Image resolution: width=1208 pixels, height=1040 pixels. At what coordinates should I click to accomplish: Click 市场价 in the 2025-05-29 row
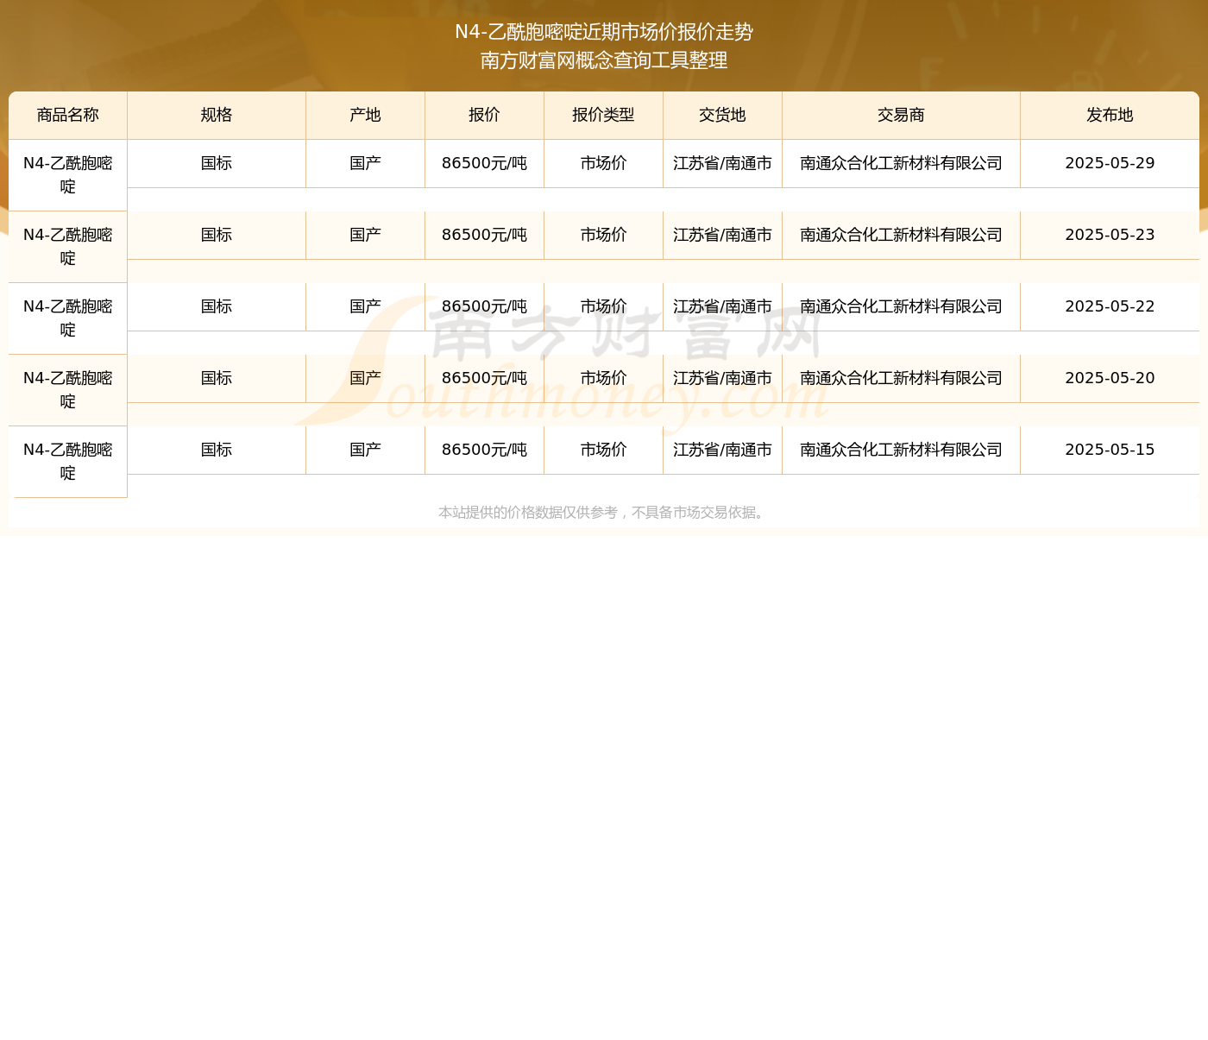(604, 163)
